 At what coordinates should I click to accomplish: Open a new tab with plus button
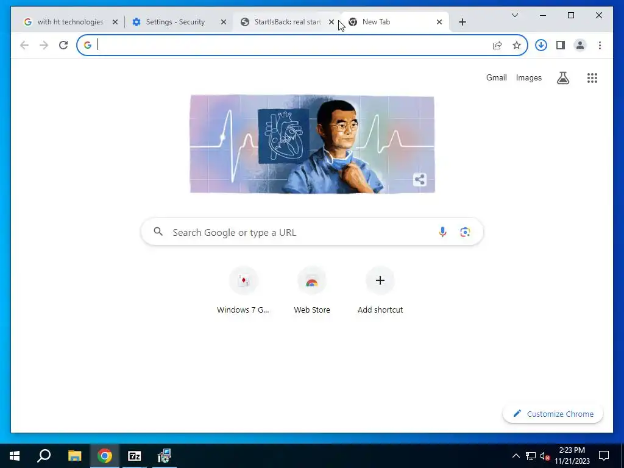click(x=462, y=22)
